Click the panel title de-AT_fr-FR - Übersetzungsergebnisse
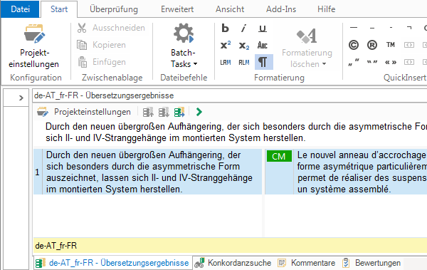Viewport: 427px width, 270px height. pyautogui.click(x=104, y=95)
